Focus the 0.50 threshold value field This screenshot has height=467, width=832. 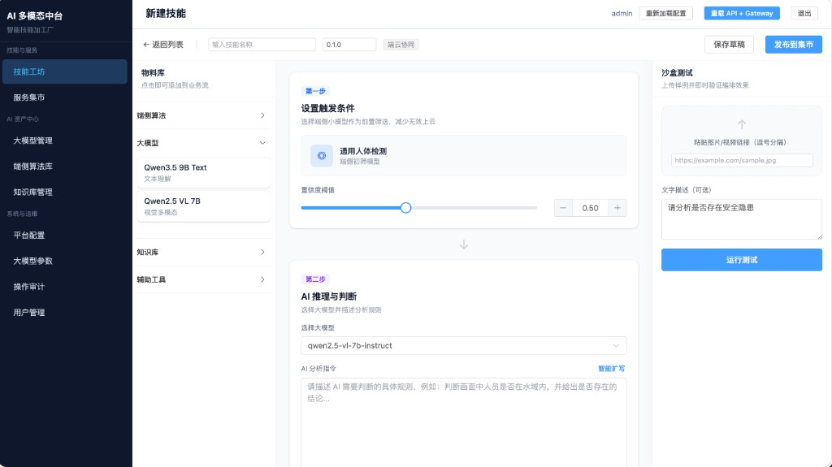(x=590, y=208)
